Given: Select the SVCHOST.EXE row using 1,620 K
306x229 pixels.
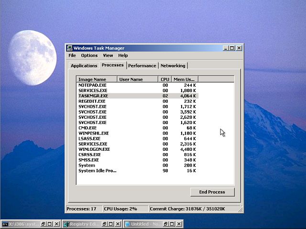Looking at the screenshot, I should click(138, 123).
